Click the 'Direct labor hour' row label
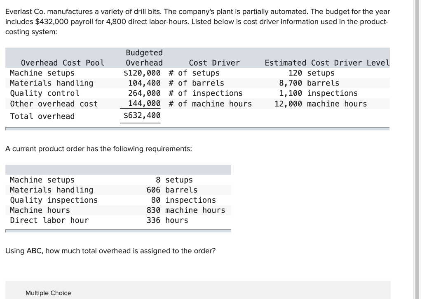The height and width of the screenshot is (299, 422). point(49,220)
